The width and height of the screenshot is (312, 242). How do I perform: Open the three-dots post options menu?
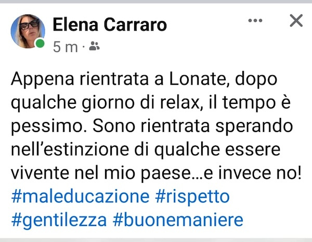255,21
